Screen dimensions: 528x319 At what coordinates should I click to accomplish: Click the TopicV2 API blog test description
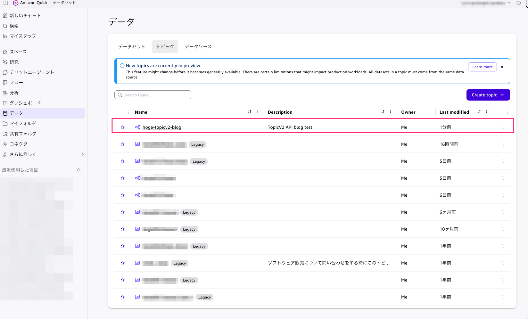tap(290, 127)
